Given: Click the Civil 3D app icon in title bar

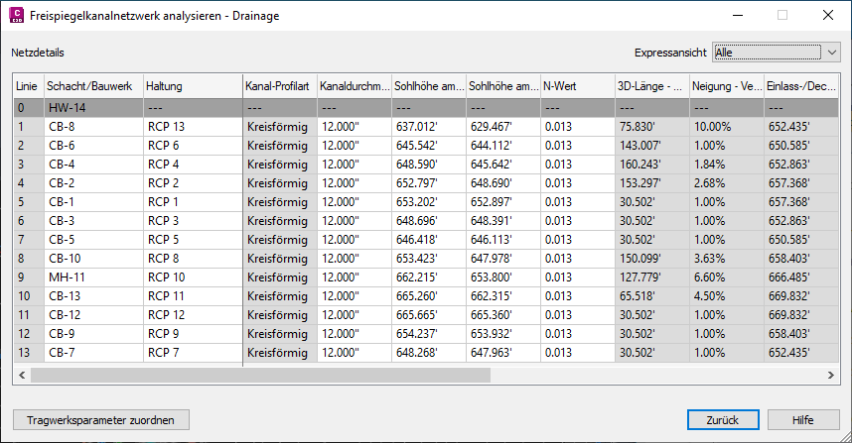Looking at the screenshot, I should pyautogui.click(x=15, y=15).
